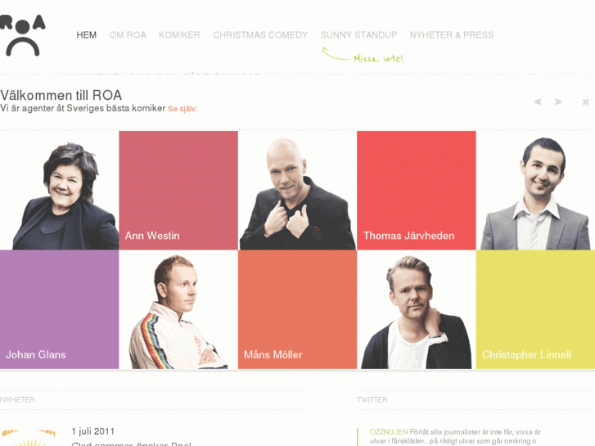595x446 pixels.
Task: Open CHRISTMAS COMEDY page
Action: [260, 35]
